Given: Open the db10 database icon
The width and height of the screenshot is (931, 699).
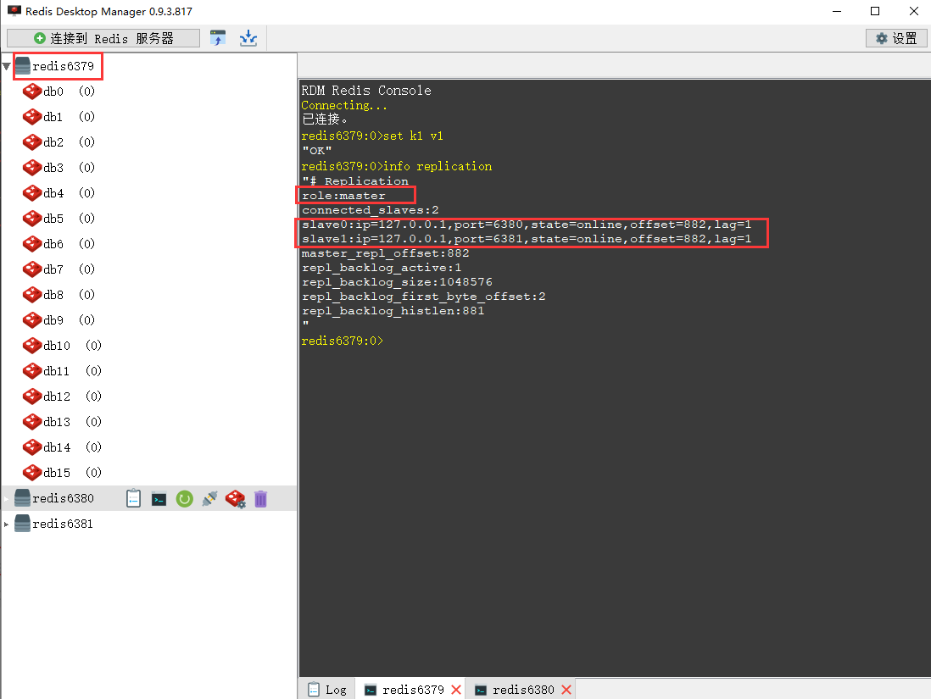Looking at the screenshot, I should pos(31,346).
